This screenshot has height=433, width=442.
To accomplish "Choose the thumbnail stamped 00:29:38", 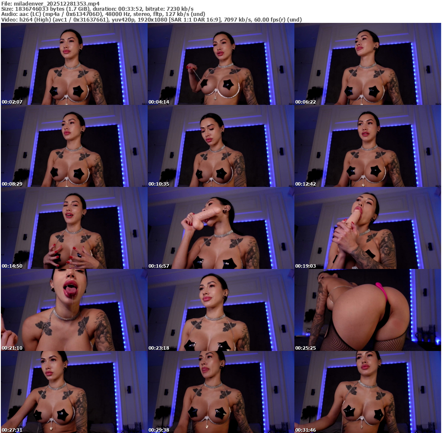I will 221,392.
